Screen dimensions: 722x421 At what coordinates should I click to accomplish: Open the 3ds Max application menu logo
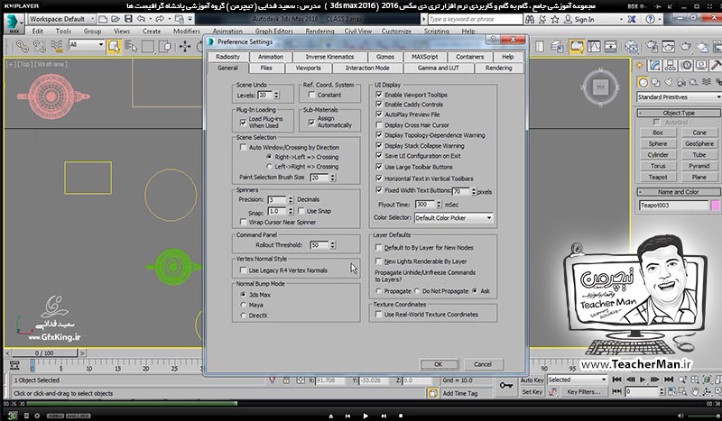[14, 23]
